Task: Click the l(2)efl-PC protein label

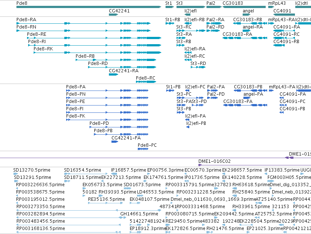Action: 195,87
